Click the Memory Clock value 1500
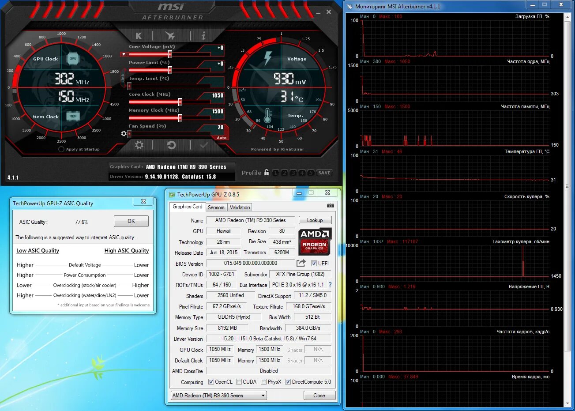575x411 pixels. [218, 111]
